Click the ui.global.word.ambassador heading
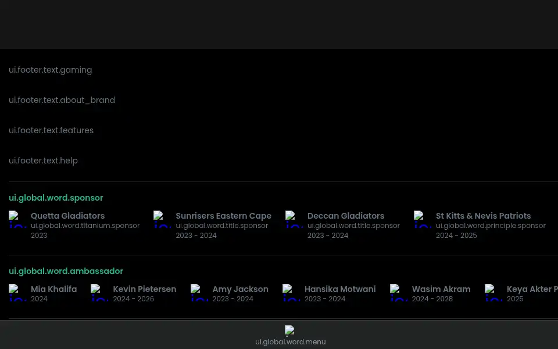The image size is (558, 349). (66, 271)
